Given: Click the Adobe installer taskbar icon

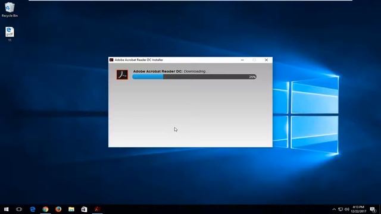Looking at the screenshot, I should pos(97,209).
